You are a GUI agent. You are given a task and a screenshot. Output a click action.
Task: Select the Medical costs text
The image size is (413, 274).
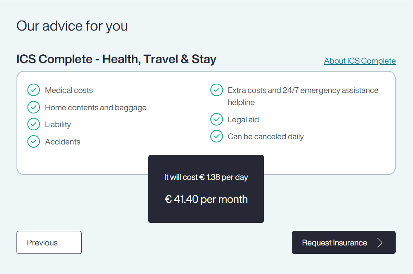tap(69, 90)
